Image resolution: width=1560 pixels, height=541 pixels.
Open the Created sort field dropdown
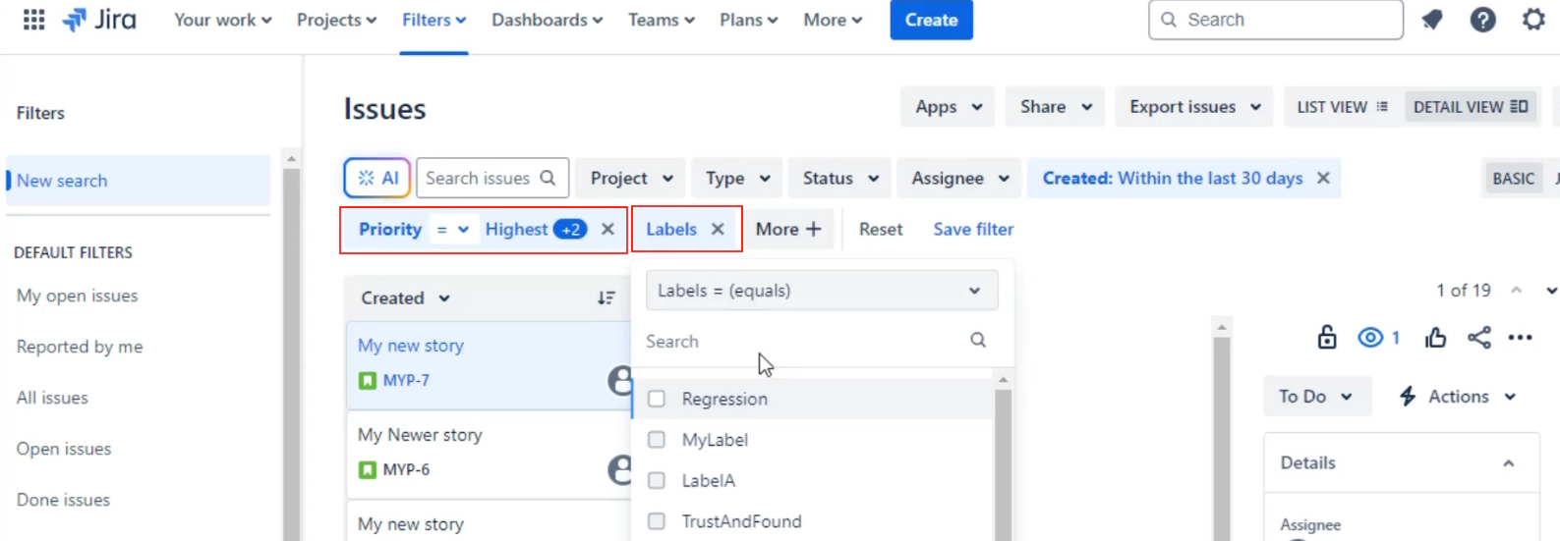405,298
